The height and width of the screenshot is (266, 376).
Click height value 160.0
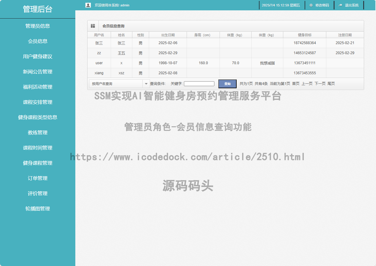click(203, 63)
